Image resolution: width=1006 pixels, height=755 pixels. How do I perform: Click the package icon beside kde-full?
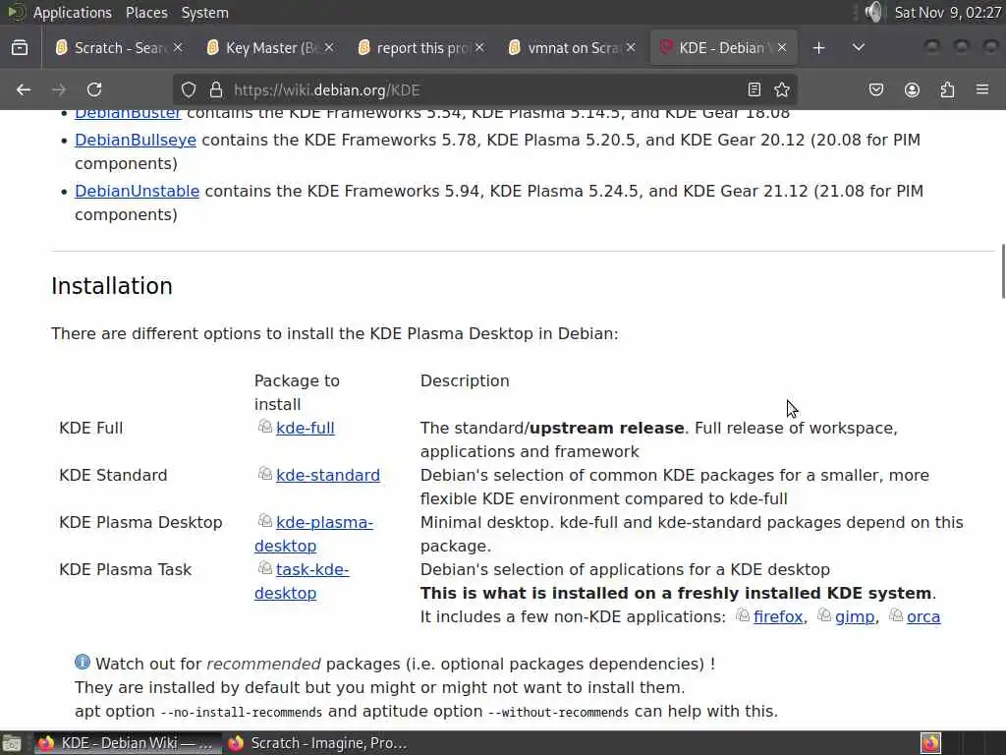pyautogui.click(x=265, y=426)
